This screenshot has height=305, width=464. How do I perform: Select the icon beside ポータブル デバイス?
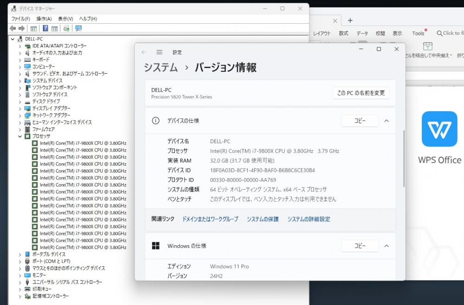coord(27,254)
